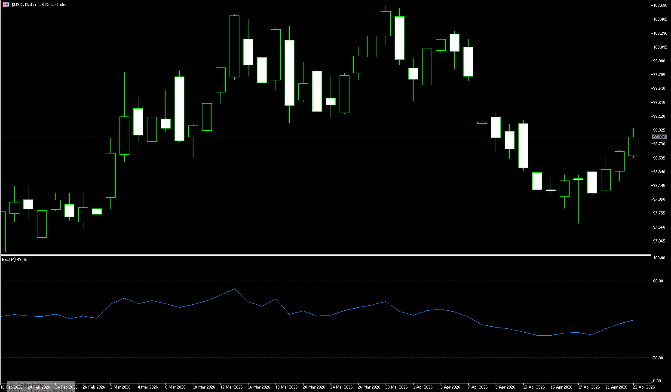Click the 97.365 price scale label
The image size is (671, 392).
tap(659, 241)
